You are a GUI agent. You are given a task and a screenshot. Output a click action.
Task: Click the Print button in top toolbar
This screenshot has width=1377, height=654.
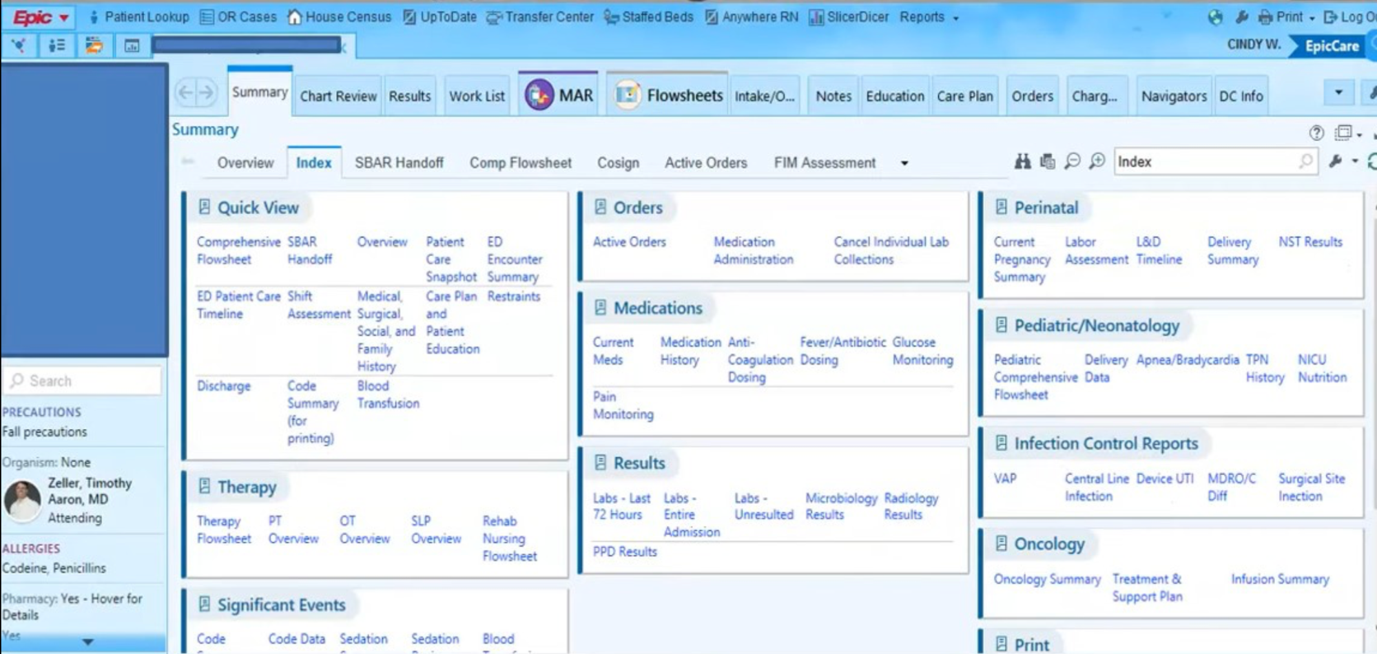(1281, 17)
